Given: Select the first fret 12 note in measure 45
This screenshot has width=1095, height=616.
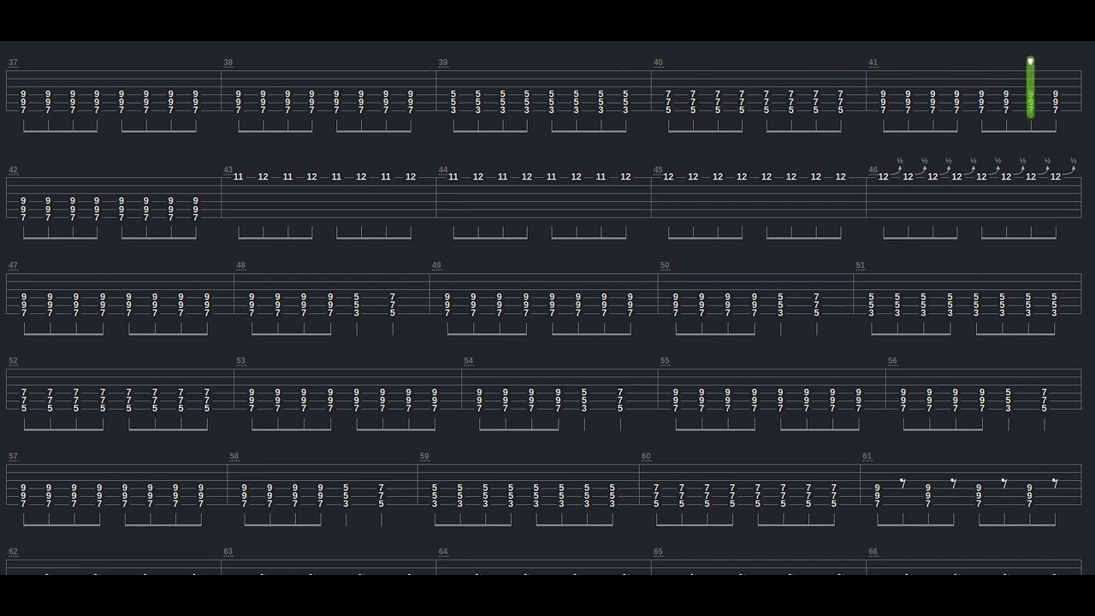Looking at the screenshot, I should click(668, 177).
